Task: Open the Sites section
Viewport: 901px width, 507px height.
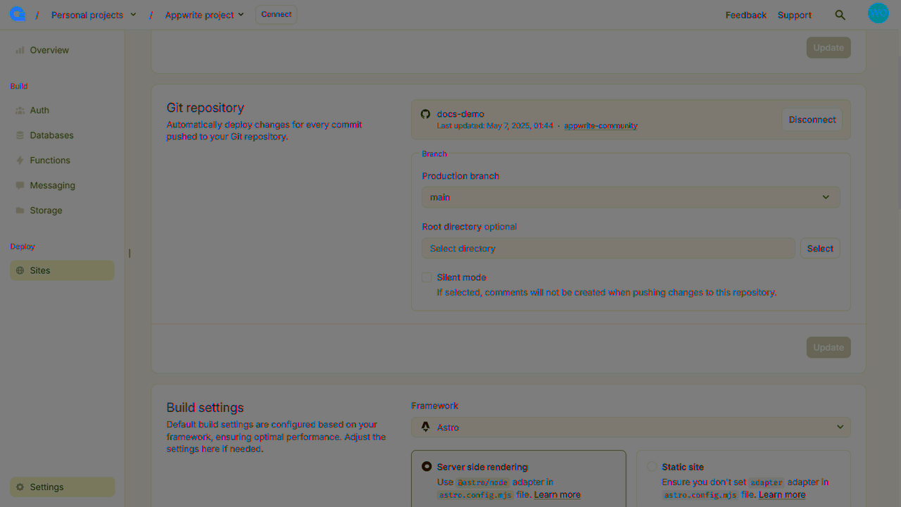Action: (40, 270)
